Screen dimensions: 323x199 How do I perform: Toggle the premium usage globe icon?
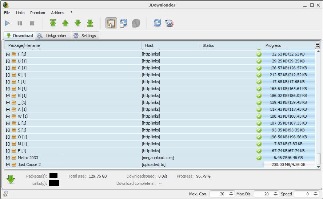(136, 23)
